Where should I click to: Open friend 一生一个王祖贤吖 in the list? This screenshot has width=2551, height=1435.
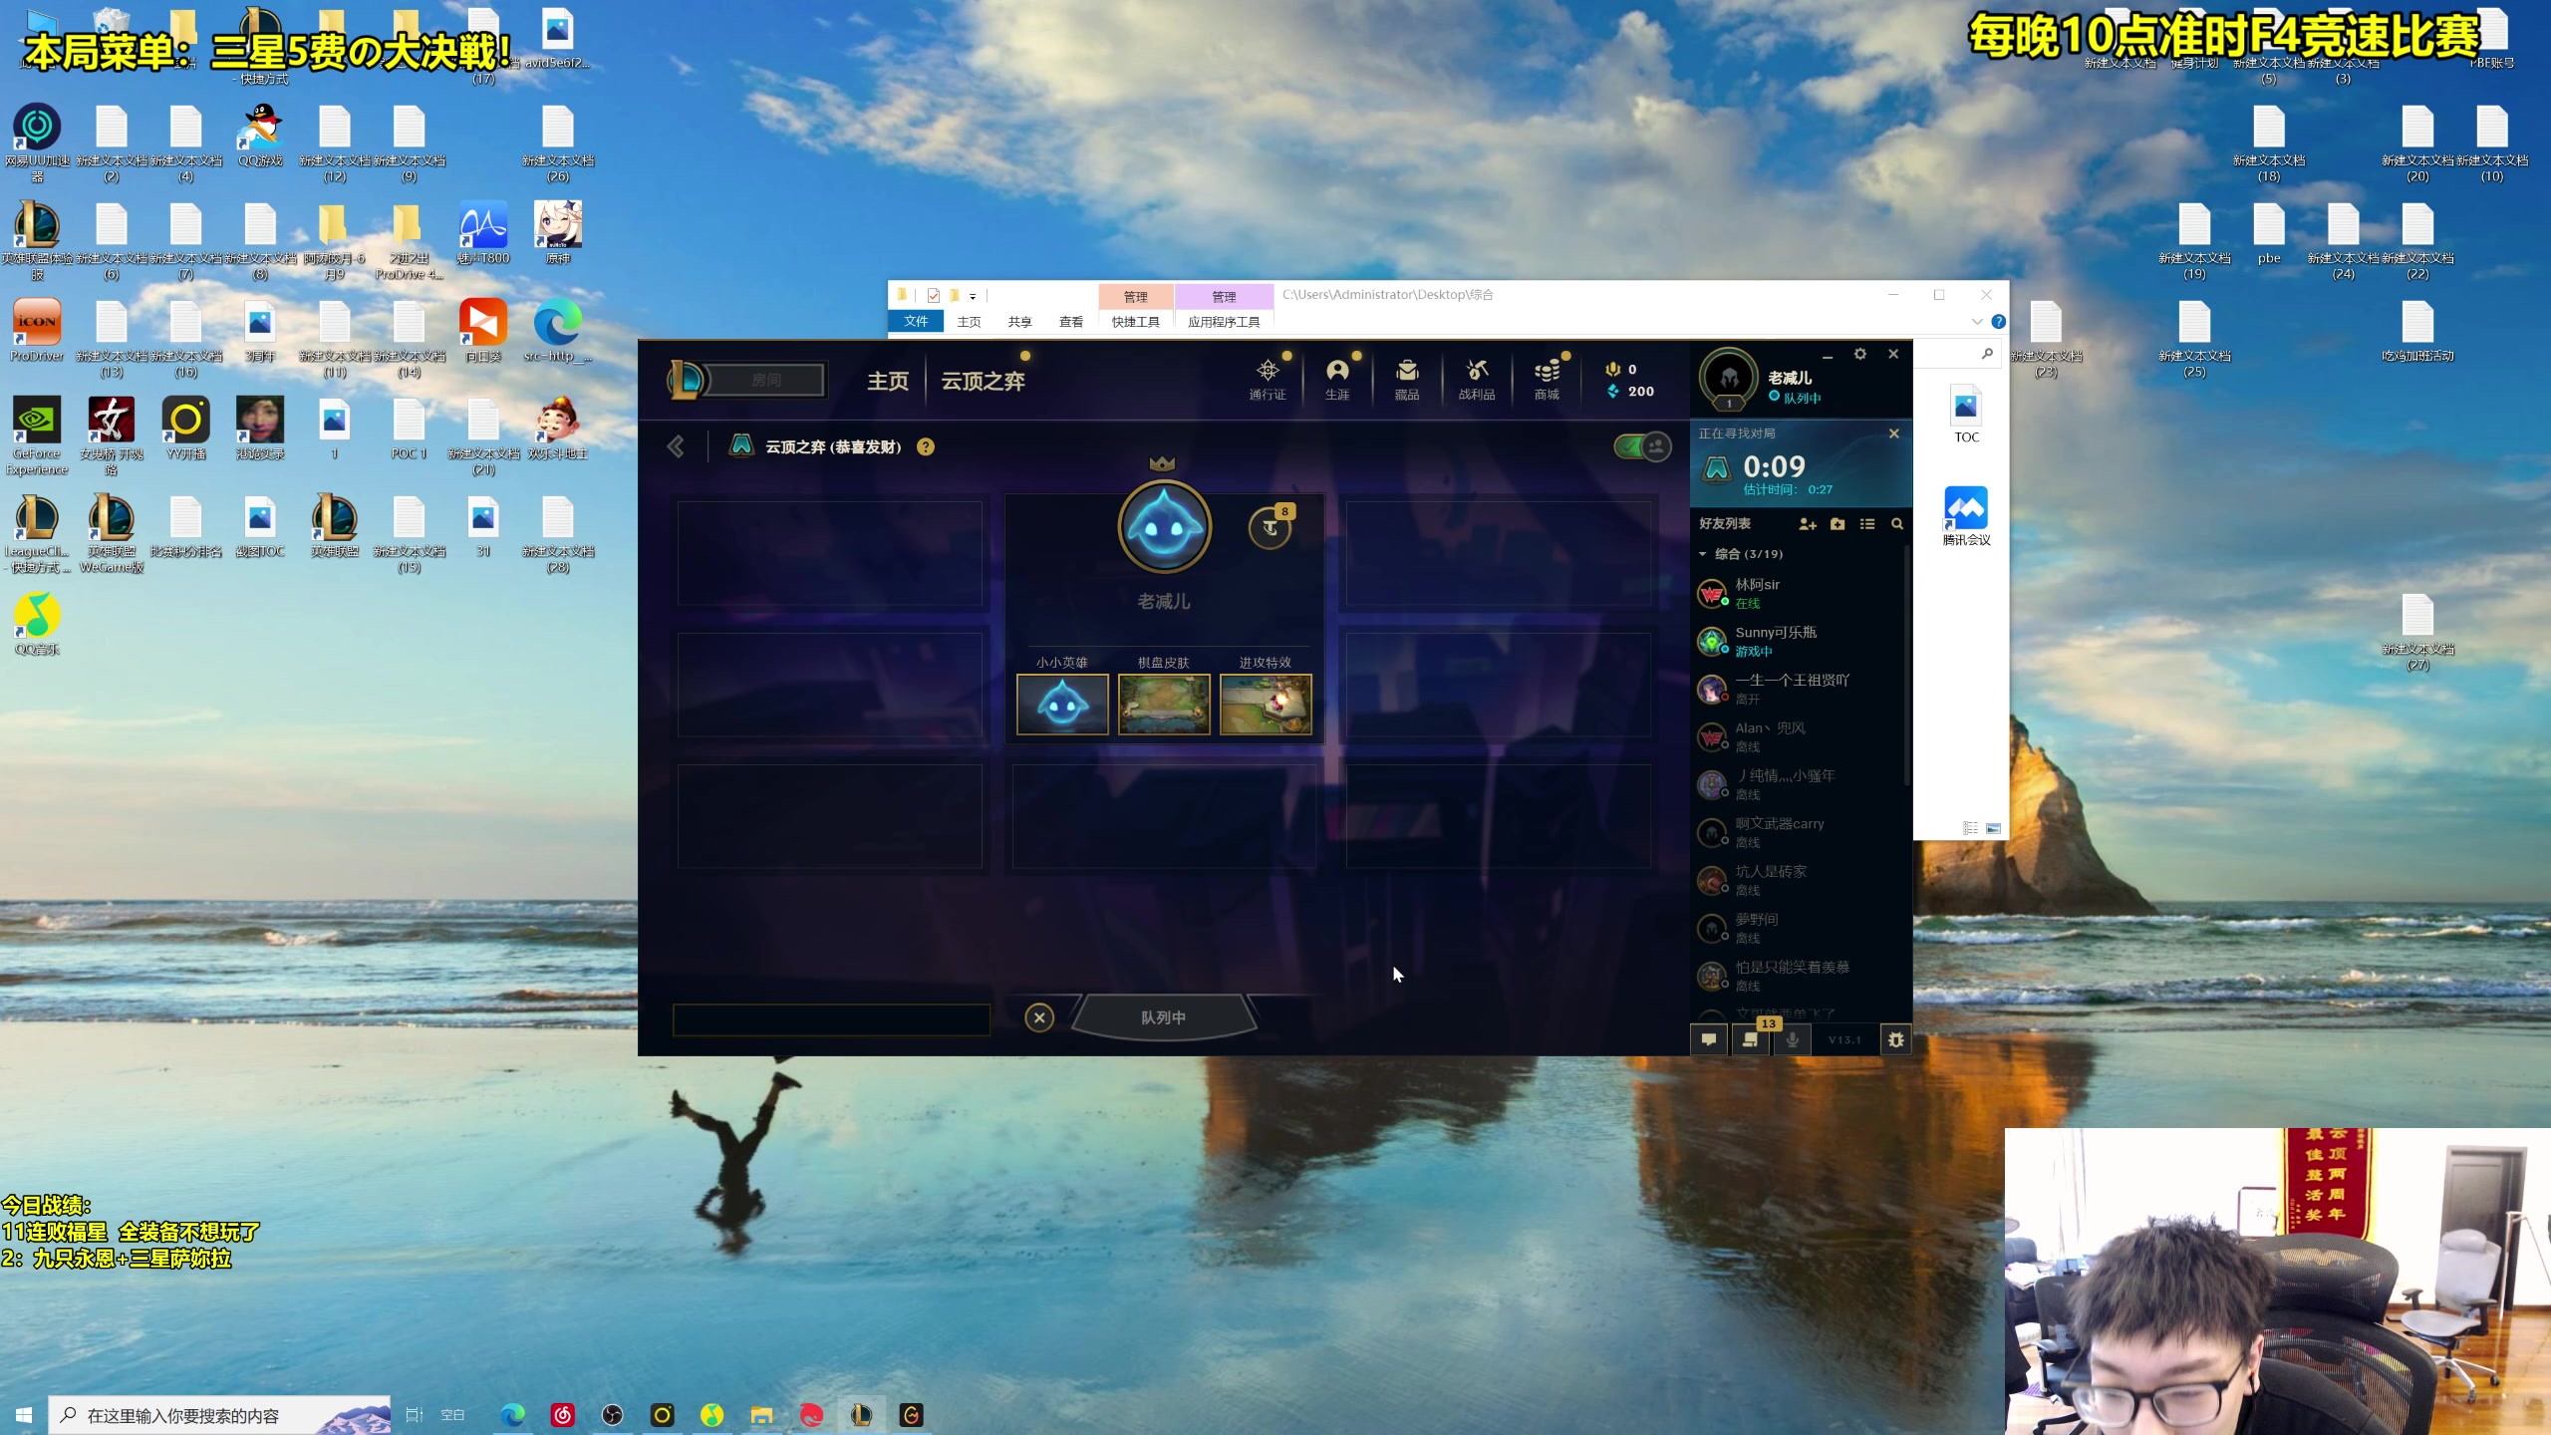tap(1799, 689)
